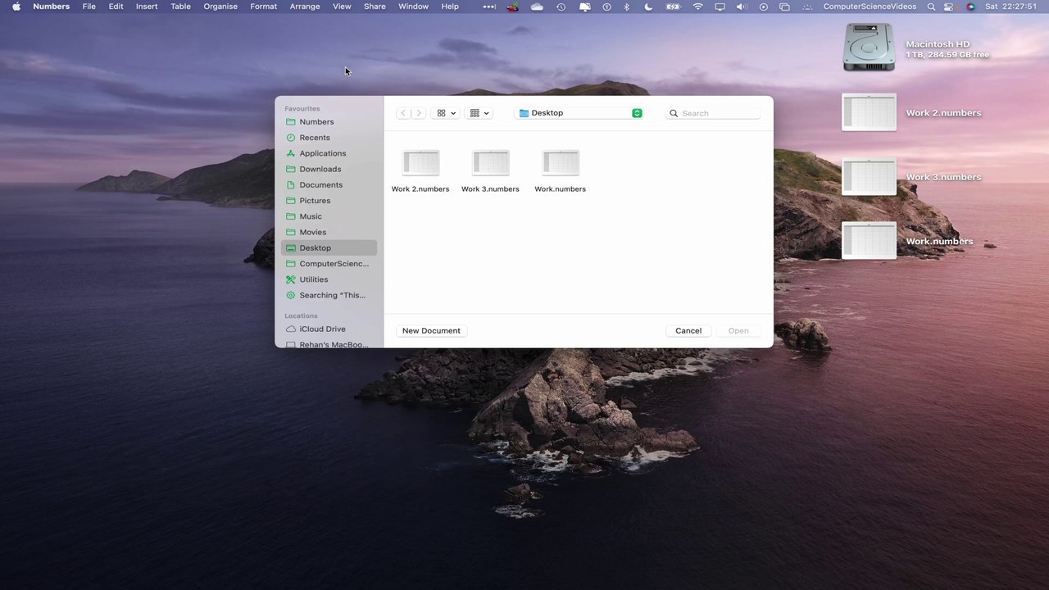Open the Format menu
Viewport: 1049px width, 590px height.
pos(264,7)
